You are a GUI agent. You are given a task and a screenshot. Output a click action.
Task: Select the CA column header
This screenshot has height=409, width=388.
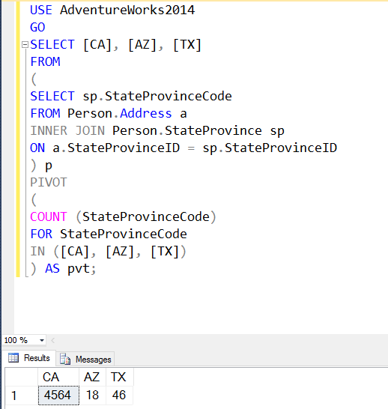58,378
